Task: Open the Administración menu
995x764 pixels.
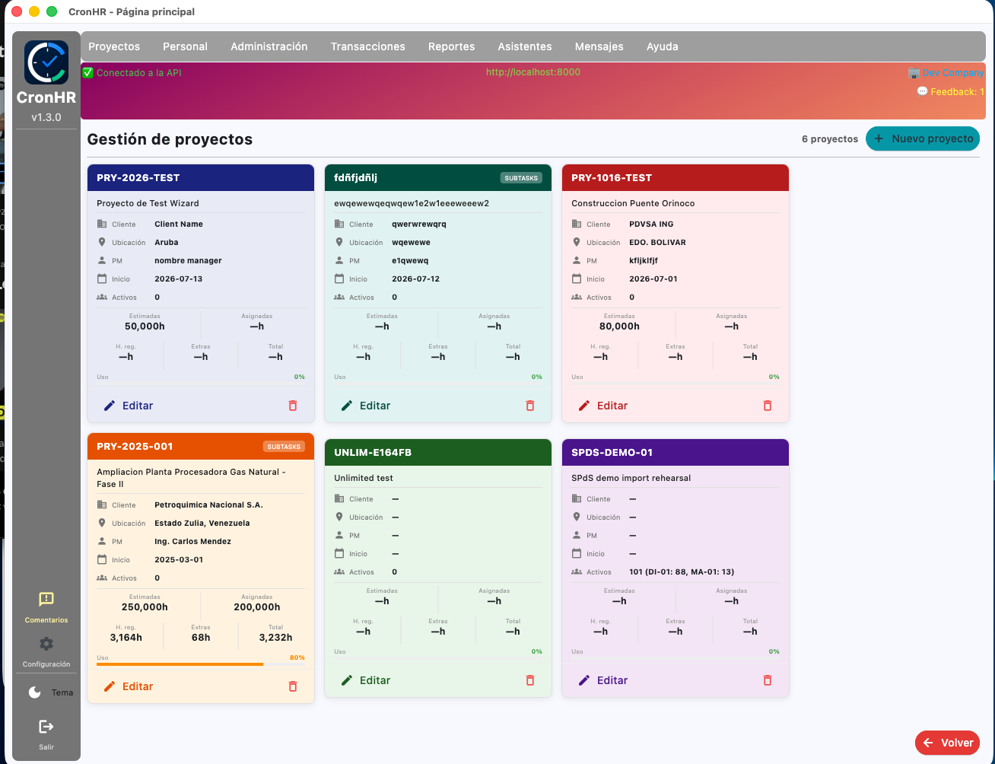Action: pyautogui.click(x=269, y=46)
